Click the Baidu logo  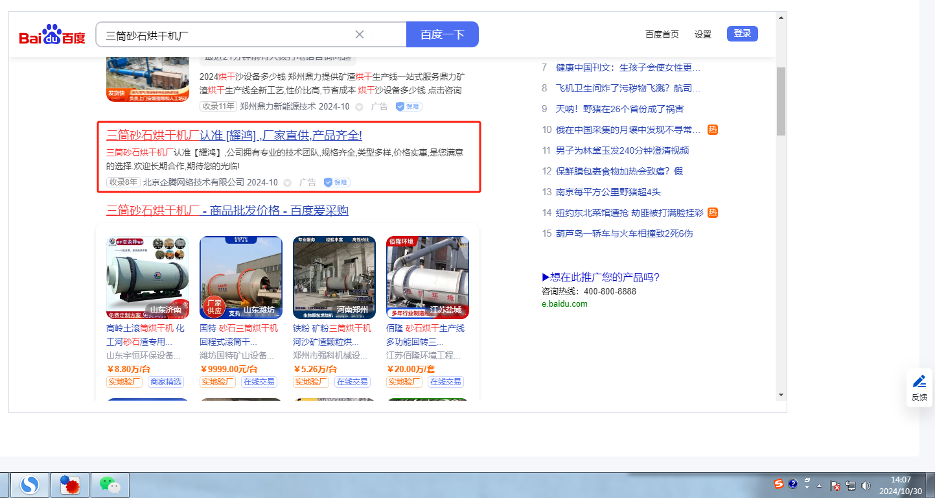point(52,35)
